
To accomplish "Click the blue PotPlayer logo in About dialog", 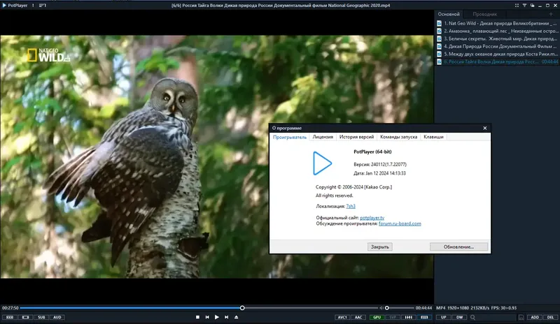I will (x=322, y=163).
